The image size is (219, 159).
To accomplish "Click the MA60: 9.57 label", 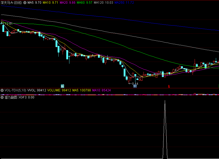I will pos(85,3).
